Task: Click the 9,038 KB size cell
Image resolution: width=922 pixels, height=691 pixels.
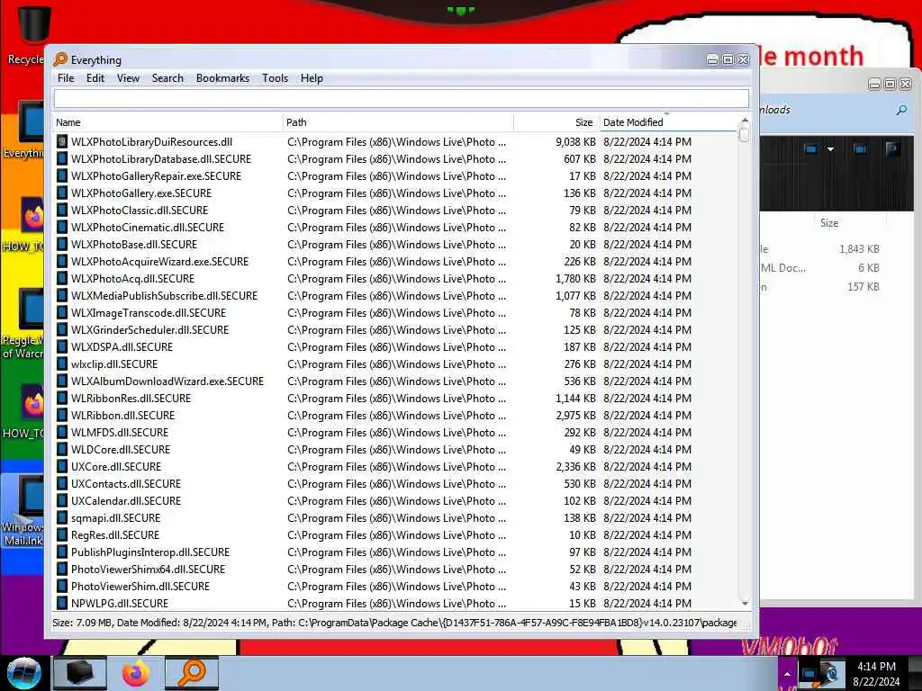Action: coord(575,141)
